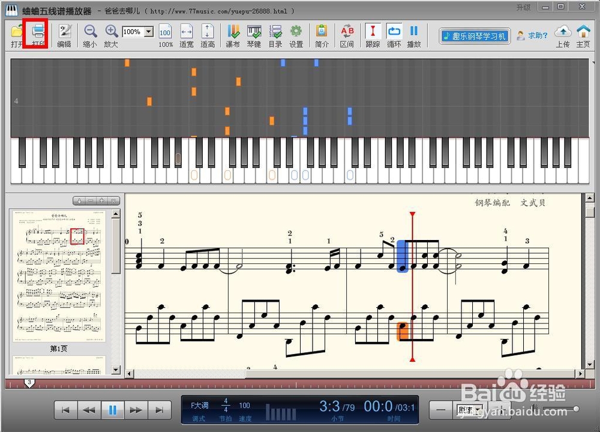Open the 编辑 edit tool

coord(64,35)
